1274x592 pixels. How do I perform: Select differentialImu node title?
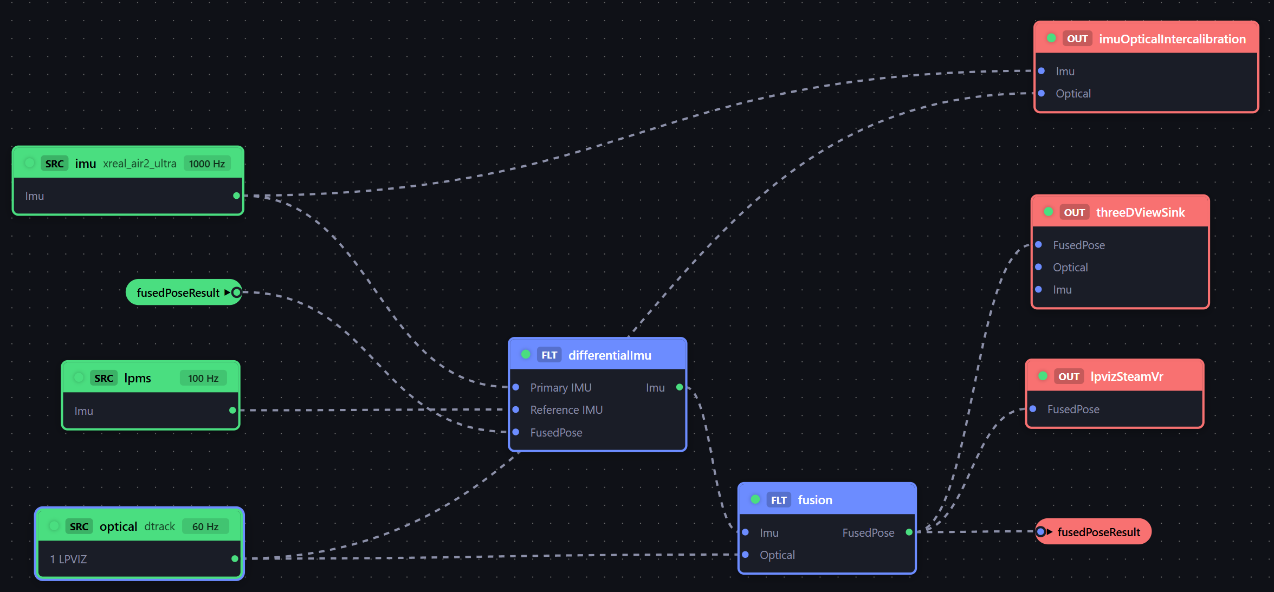click(610, 355)
